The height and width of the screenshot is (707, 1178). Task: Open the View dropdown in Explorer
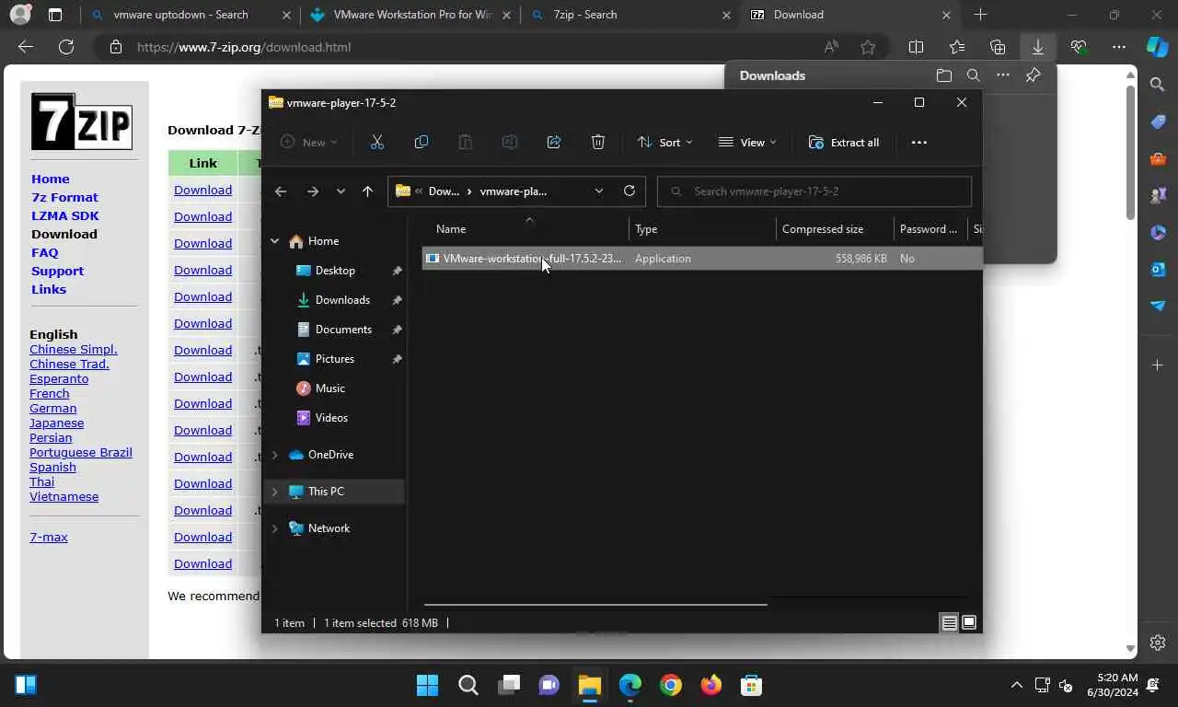click(747, 142)
